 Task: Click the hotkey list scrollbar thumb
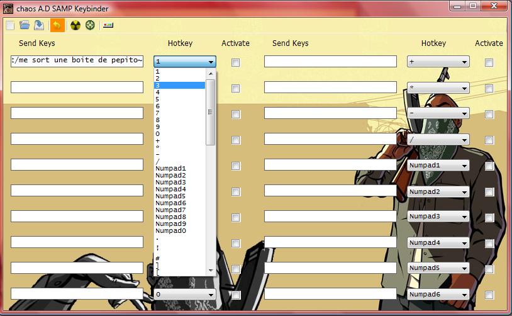click(x=211, y=112)
